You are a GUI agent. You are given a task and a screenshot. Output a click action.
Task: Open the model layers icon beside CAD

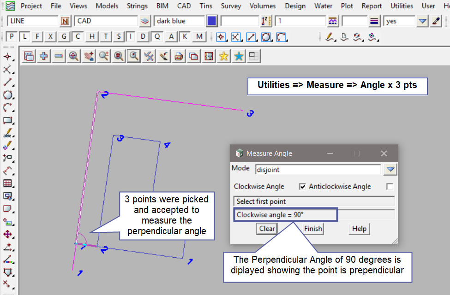145,21
